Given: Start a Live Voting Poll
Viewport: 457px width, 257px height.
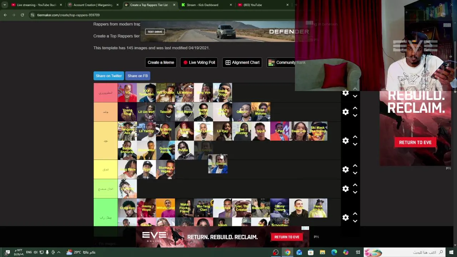Looking at the screenshot, I should click(x=199, y=62).
